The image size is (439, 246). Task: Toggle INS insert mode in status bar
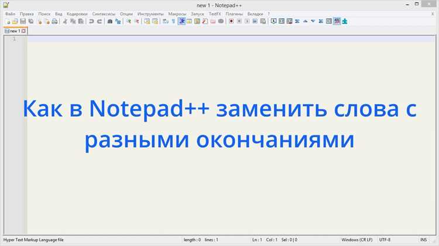point(423,240)
